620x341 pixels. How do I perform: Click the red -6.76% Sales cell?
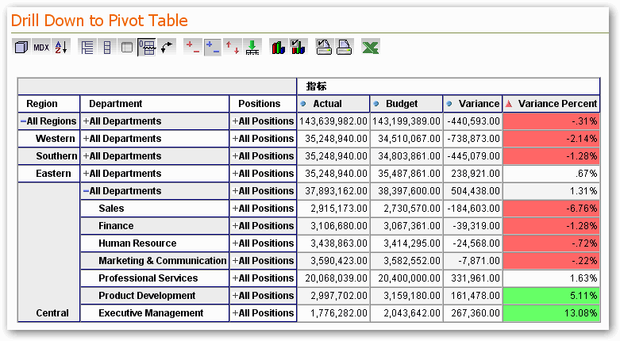point(551,209)
